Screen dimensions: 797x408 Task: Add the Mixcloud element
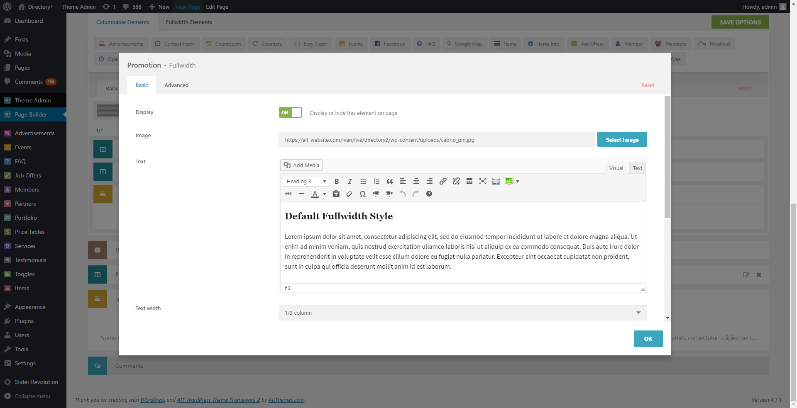coord(714,44)
